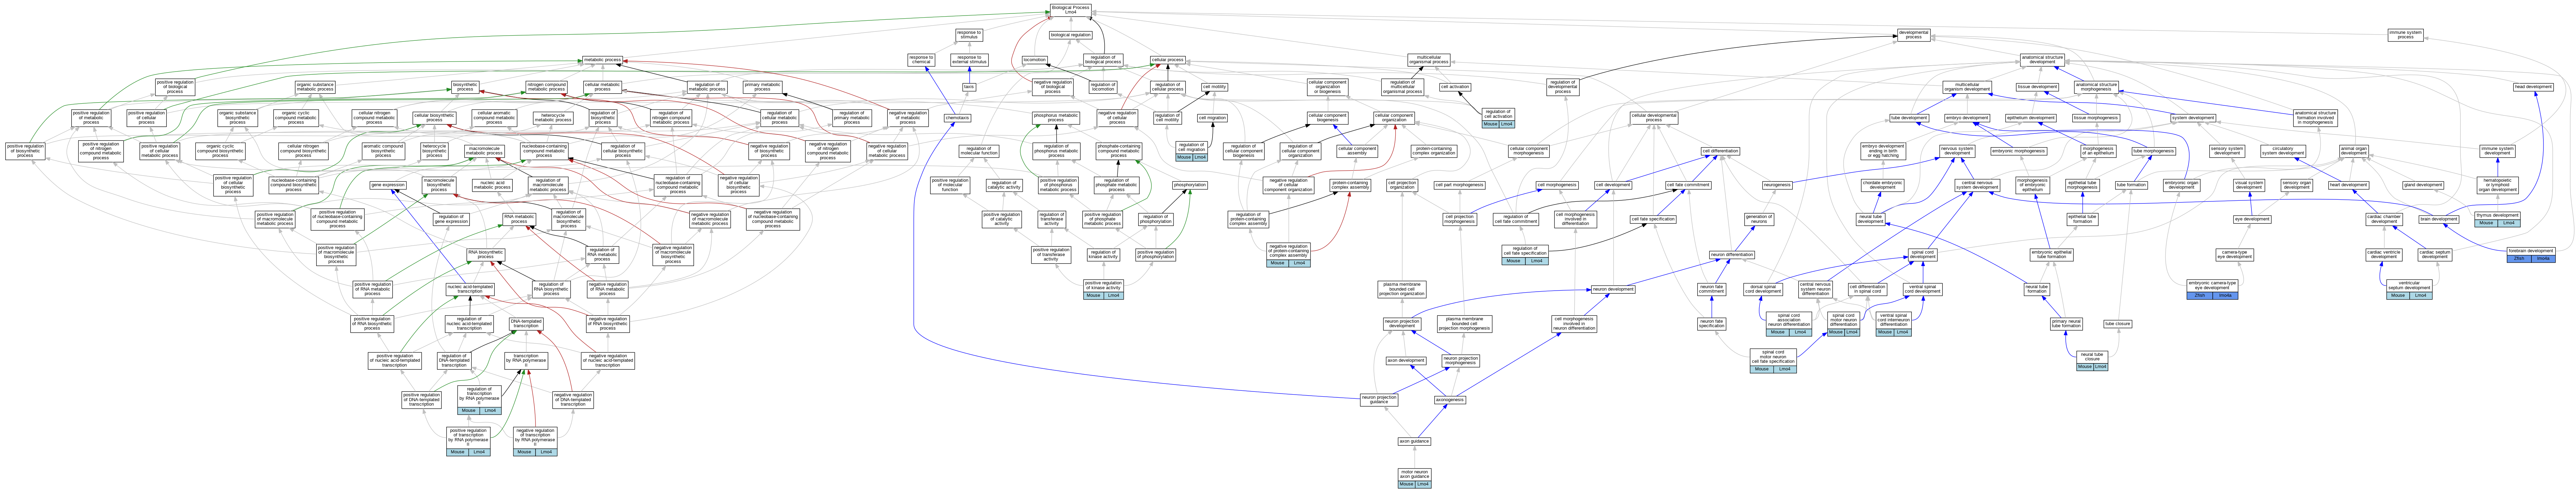This screenshot has width=2576, height=492.
Task: Select the 'phosphorylation' node
Action: tap(1190, 184)
